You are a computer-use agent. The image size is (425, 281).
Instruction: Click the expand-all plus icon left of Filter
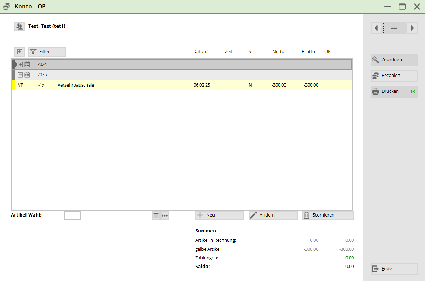pyautogui.click(x=20, y=52)
